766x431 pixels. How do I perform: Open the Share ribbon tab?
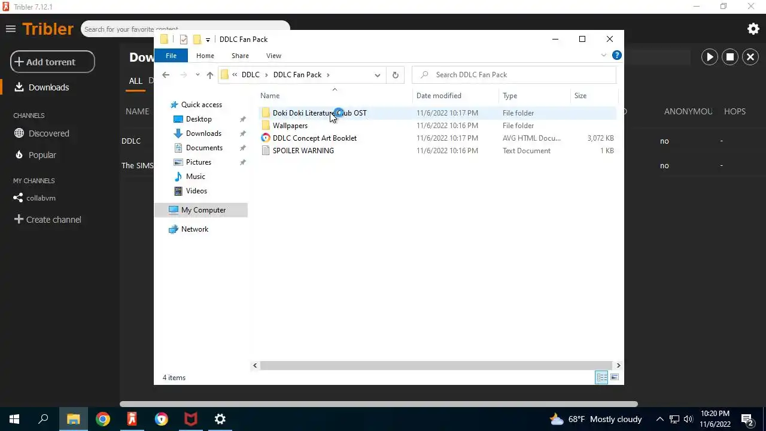pos(240,56)
